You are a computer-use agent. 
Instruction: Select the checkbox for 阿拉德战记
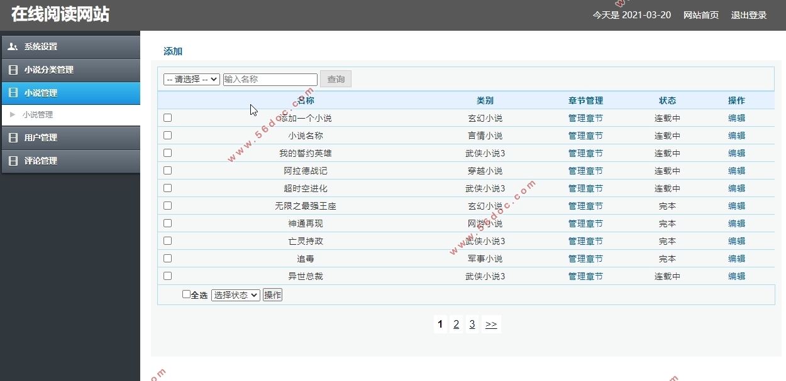pos(167,170)
